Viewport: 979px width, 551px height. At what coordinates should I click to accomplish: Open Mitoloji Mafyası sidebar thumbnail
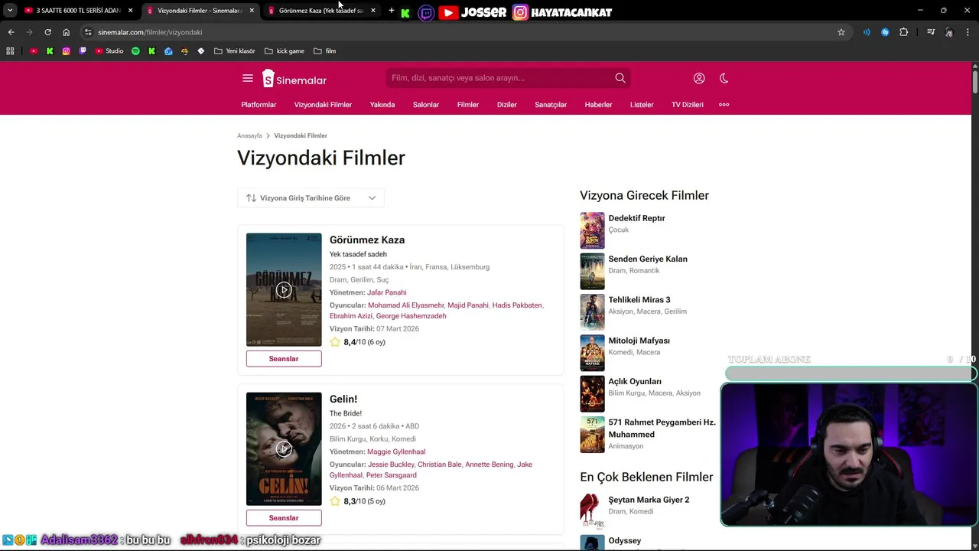pos(592,353)
